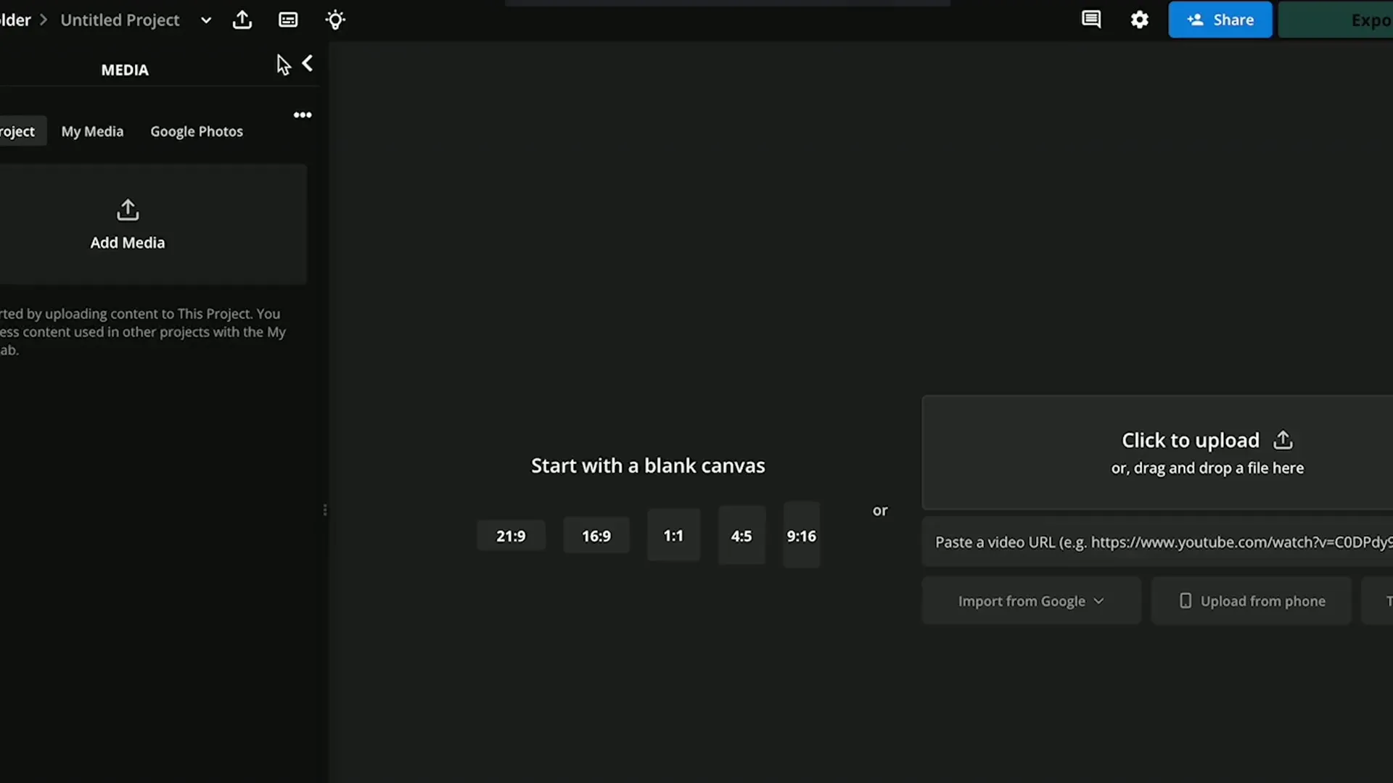1393x783 pixels.
Task: Focus the Paste a video URL field
Action: tap(1157, 542)
